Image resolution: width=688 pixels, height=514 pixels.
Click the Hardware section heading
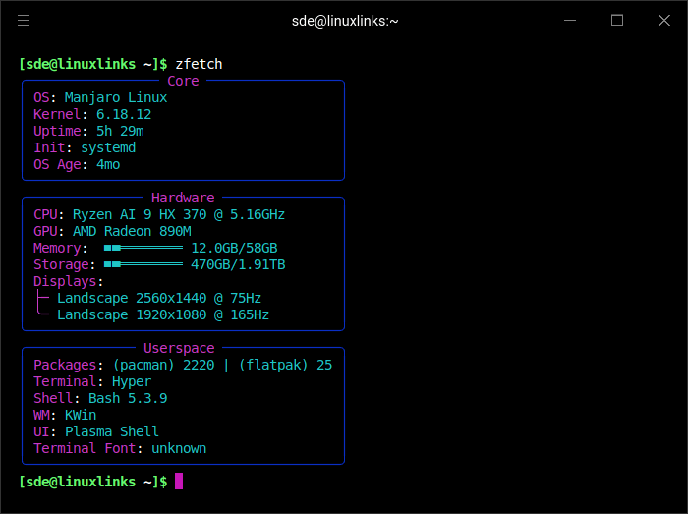183,198
